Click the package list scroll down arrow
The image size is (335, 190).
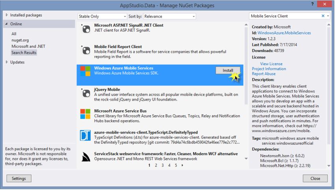click(246, 159)
